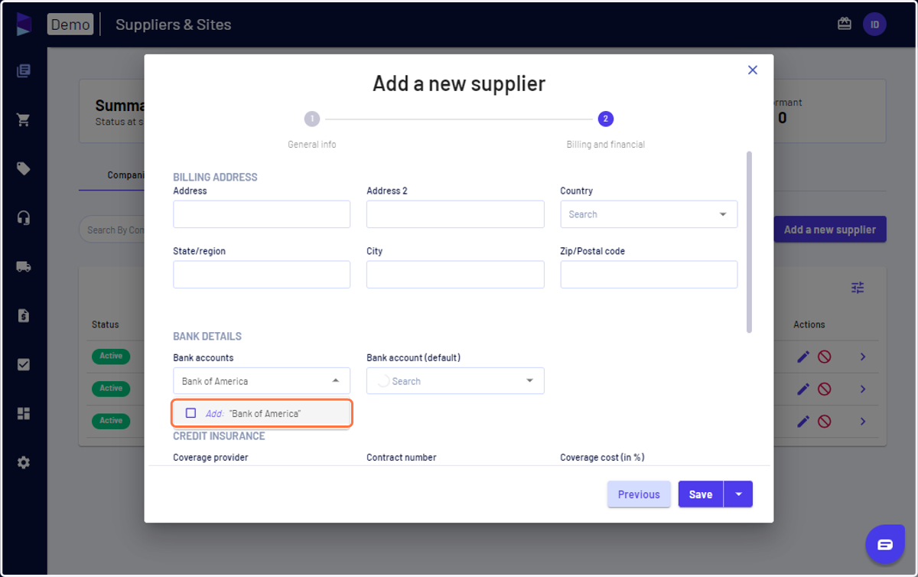Focus the Address 2 input field
Viewport: 918px width, 577px height.
tap(455, 214)
